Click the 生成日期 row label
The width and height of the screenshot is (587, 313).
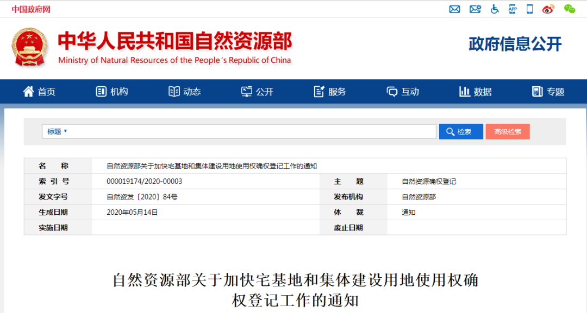pyautogui.click(x=53, y=213)
